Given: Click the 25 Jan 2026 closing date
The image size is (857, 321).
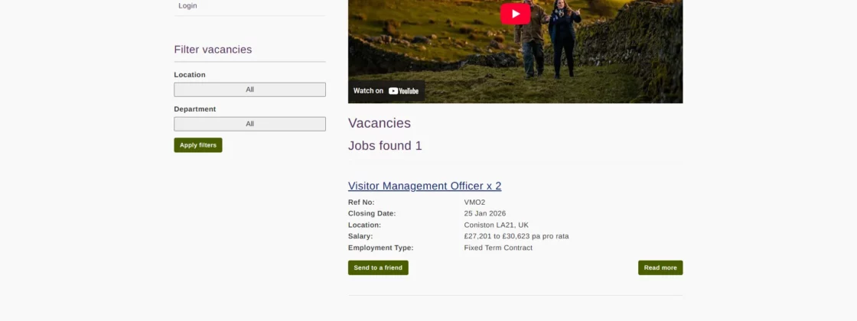Looking at the screenshot, I should coord(485,213).
